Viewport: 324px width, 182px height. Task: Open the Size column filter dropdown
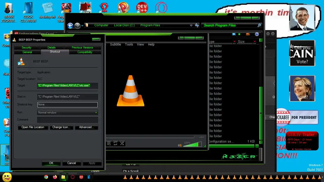coord(254,41)
